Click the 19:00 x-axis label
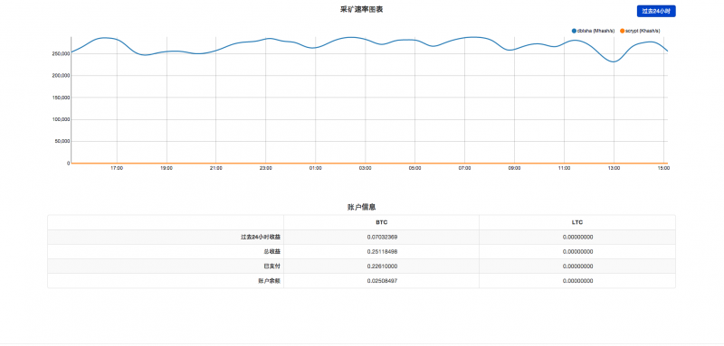 click(x=167, y=169)
